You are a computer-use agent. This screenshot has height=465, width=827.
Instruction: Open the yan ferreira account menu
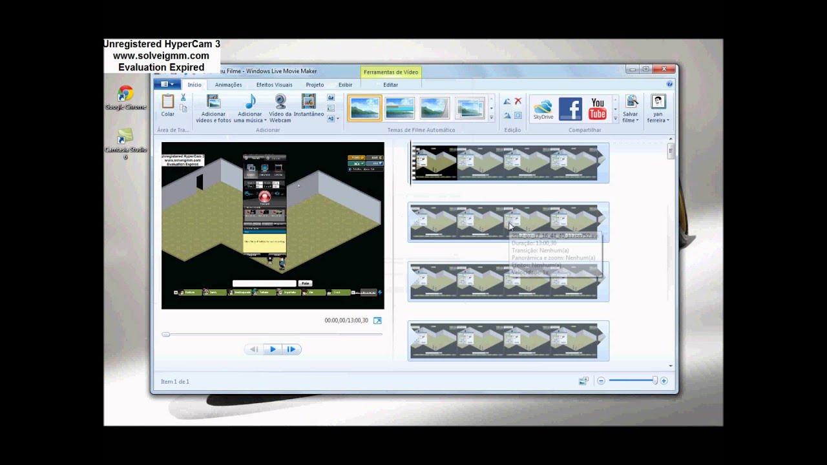coord(658,108)
